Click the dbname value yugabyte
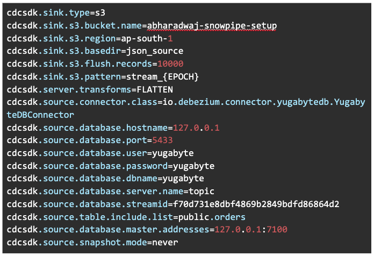Screen dimensions: 374x255 coord(183,179)
